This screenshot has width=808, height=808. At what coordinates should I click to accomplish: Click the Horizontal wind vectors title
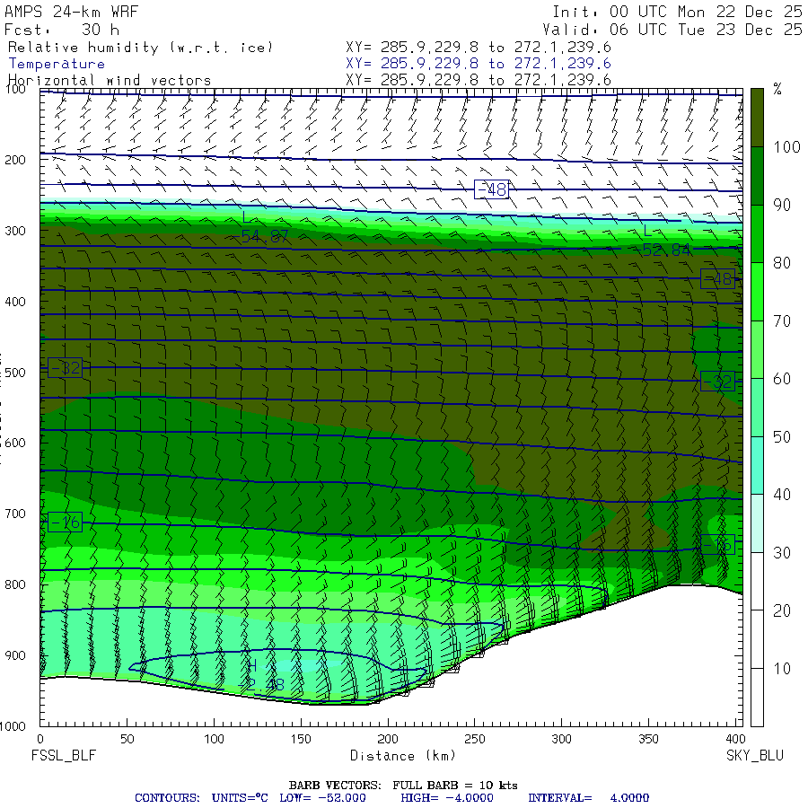(x=110, y=80)
